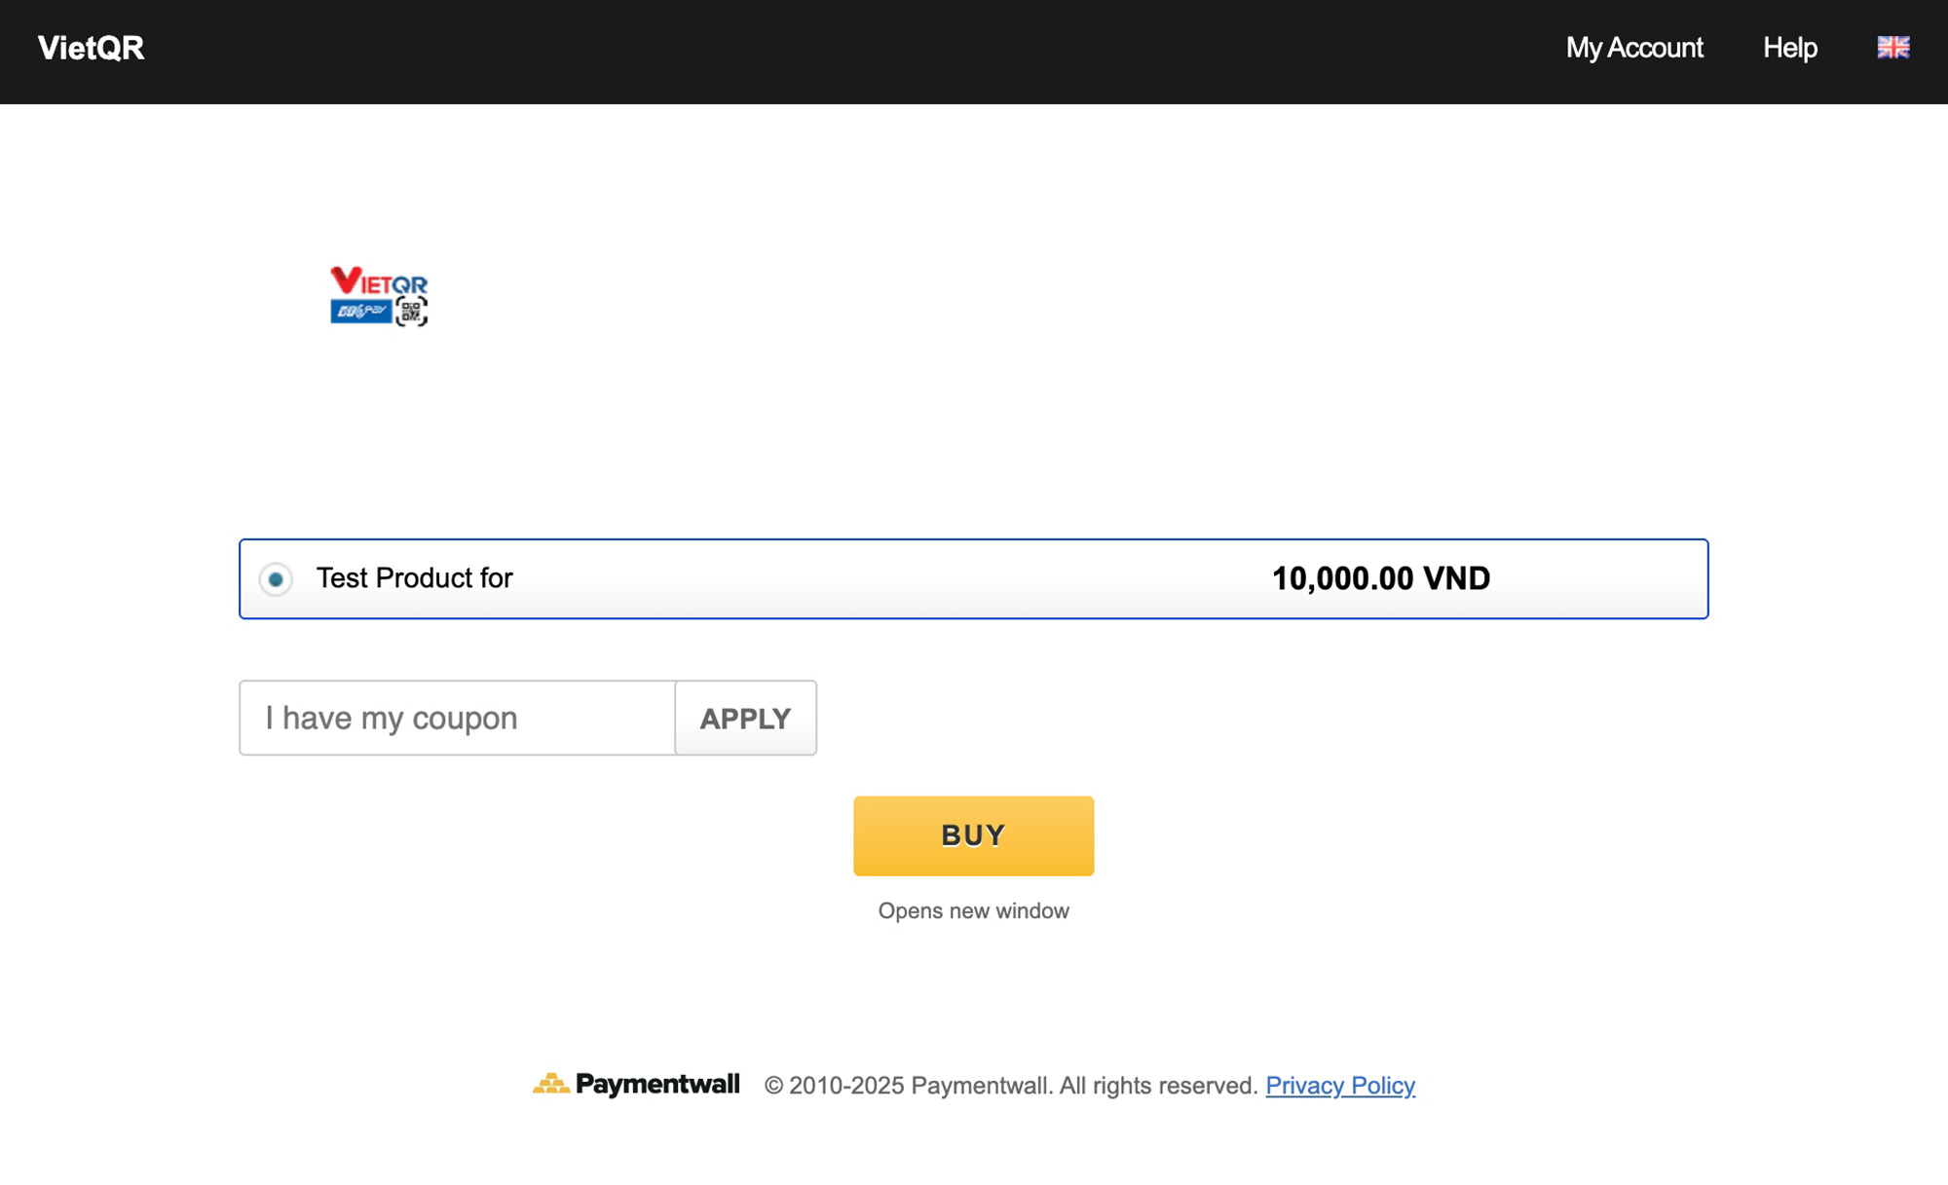
Task: Click the 10,000.00 VND price
Action: (x=1380, y=578)
